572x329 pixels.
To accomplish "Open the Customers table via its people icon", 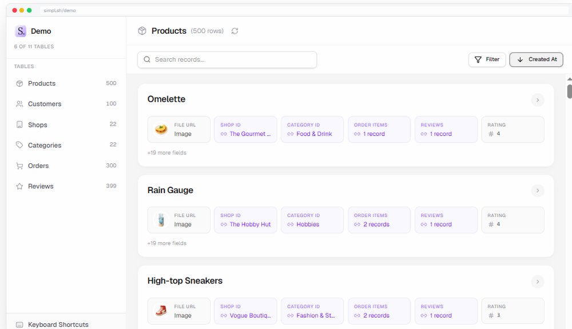I will click(x=19, y=104).
